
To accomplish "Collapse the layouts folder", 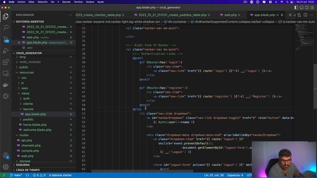I will coord(28,109).
